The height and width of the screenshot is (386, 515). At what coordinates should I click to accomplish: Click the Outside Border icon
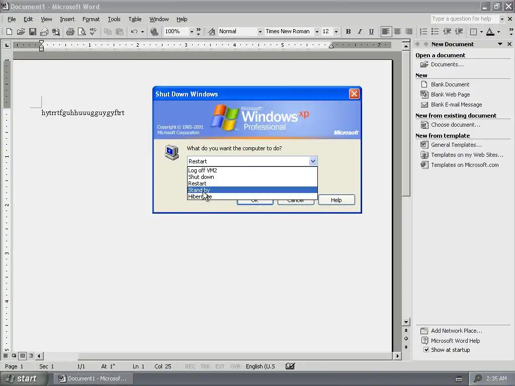(x=474, y=32)
